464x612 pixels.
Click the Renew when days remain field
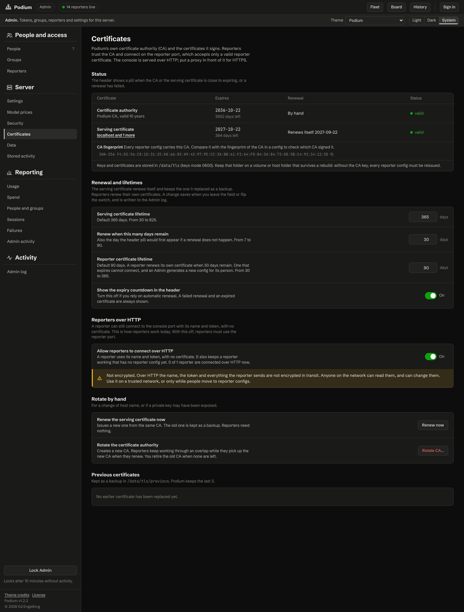click(423, 239)
